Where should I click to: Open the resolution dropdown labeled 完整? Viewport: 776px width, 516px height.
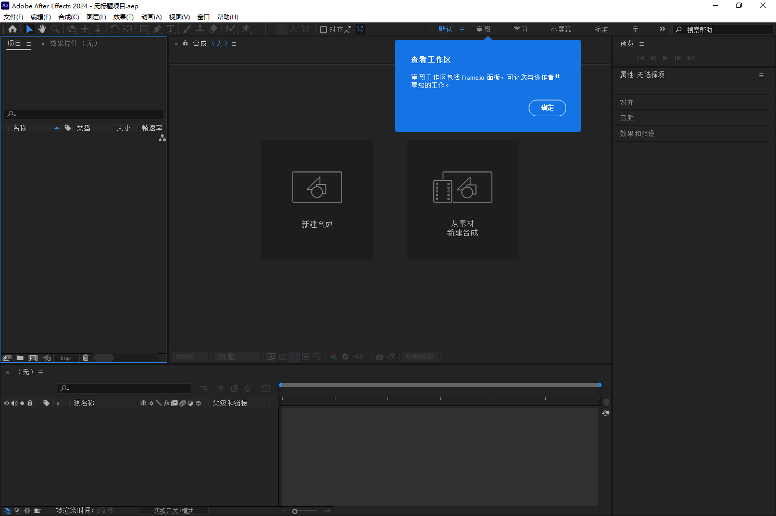[x=235, y=357]
